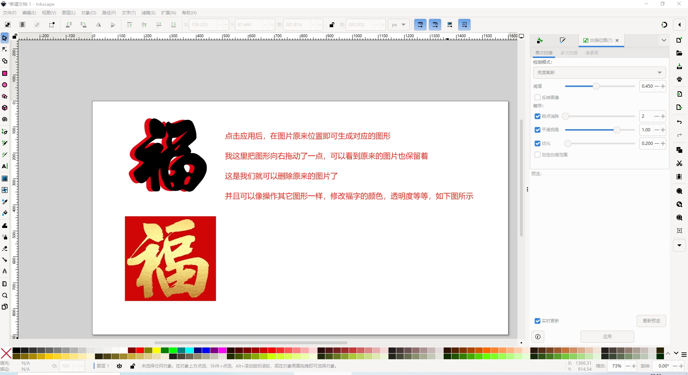
Task: Select the Spiral tool
Action: pos(5,120)
